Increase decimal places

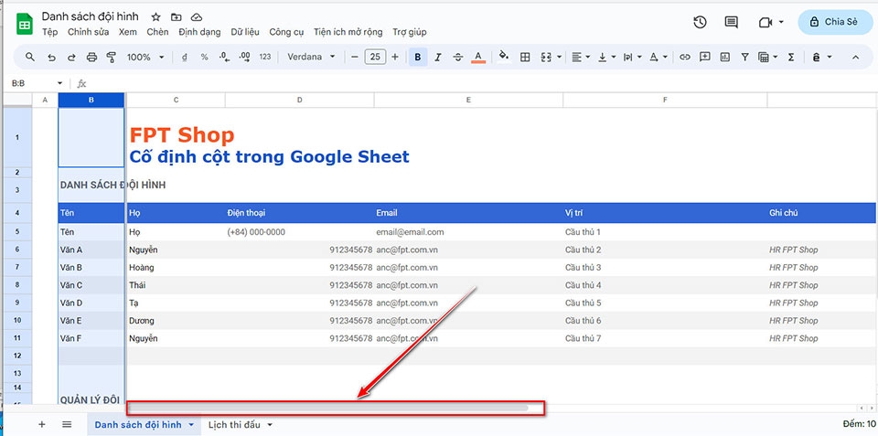click(245, 57)
